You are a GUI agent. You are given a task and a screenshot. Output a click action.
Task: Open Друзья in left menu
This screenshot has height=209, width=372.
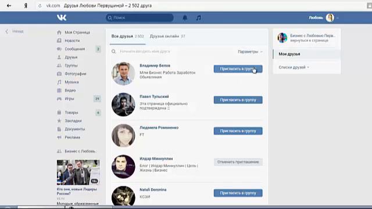pos(71,57)
